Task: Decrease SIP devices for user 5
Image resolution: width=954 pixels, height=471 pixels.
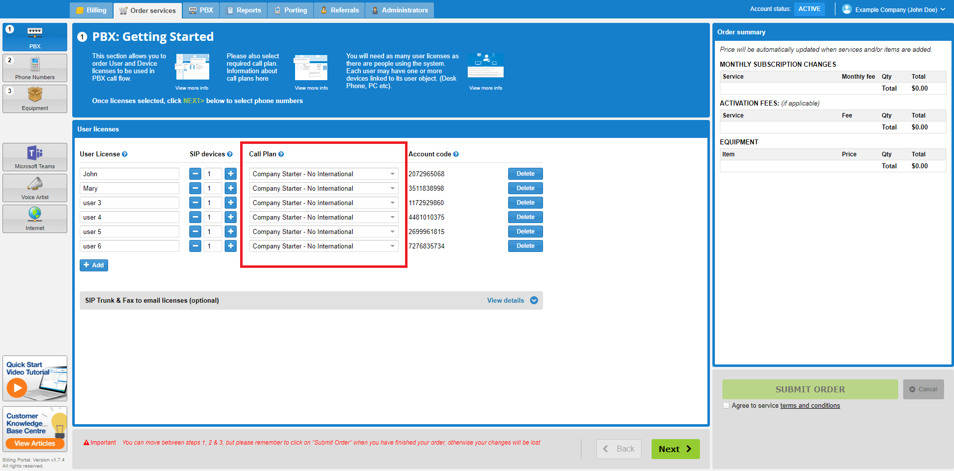Action: pos(195,232)
